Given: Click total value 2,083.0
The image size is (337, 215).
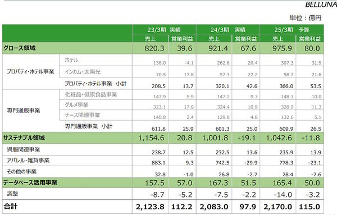Looking at the screenshot, I should coord(214,207).
